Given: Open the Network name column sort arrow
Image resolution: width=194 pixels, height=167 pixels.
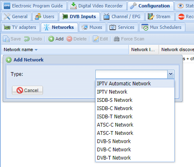Looking at the screenshot, I should coord(36,50).
